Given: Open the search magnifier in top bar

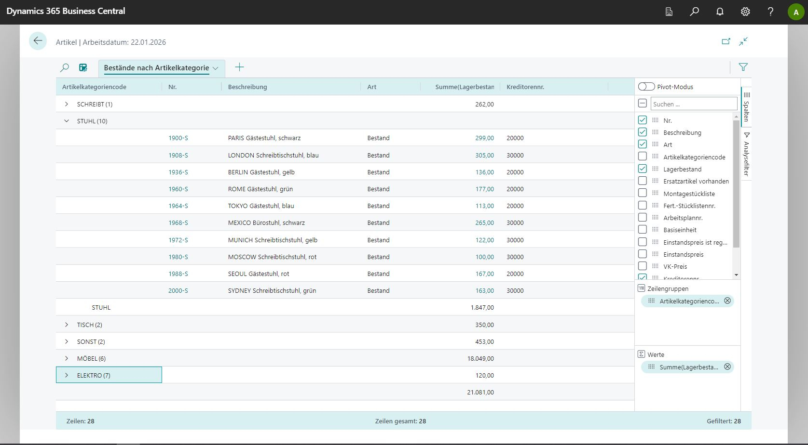Looking at the screenshot, I should (x=694, y=12).
